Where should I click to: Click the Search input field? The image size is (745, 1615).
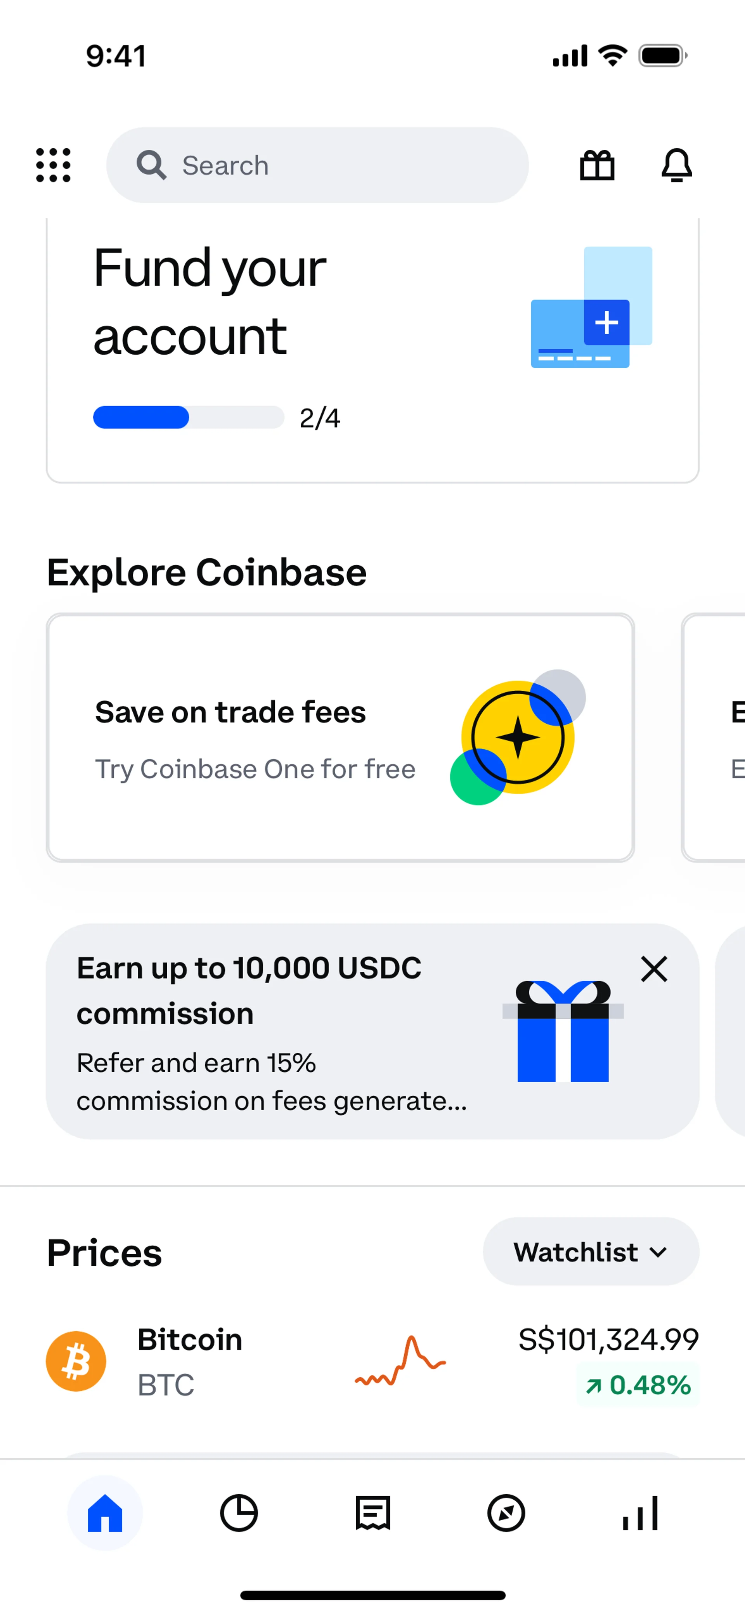coord(339,166)
